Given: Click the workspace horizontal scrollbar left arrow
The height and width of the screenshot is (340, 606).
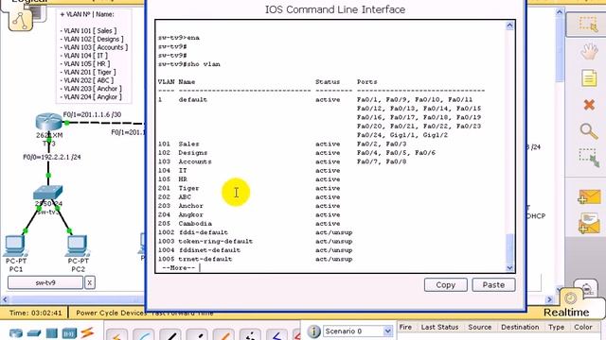Looking at the screenshot, I should (5, 299).
